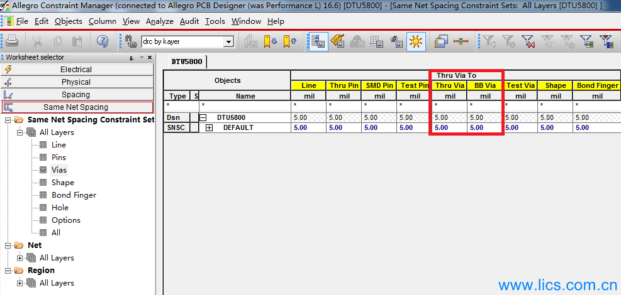
Task: Collapse the Region folder
Action: [x=8, y=271]
